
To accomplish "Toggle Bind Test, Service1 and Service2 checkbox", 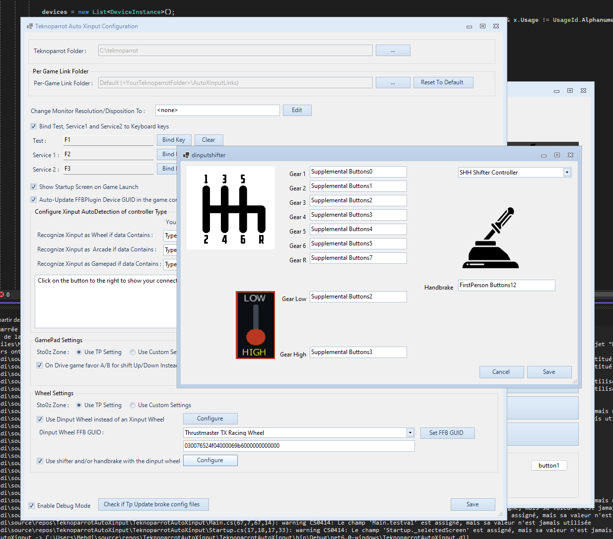I will 33,126.
